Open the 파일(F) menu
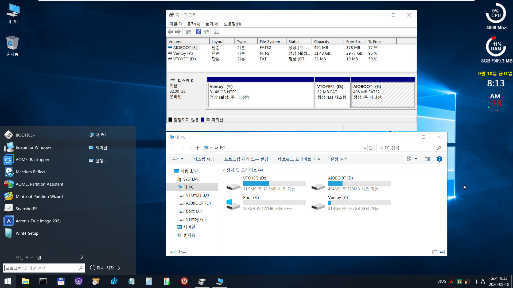This screenshot has width=513, height=288. [175, 24]
